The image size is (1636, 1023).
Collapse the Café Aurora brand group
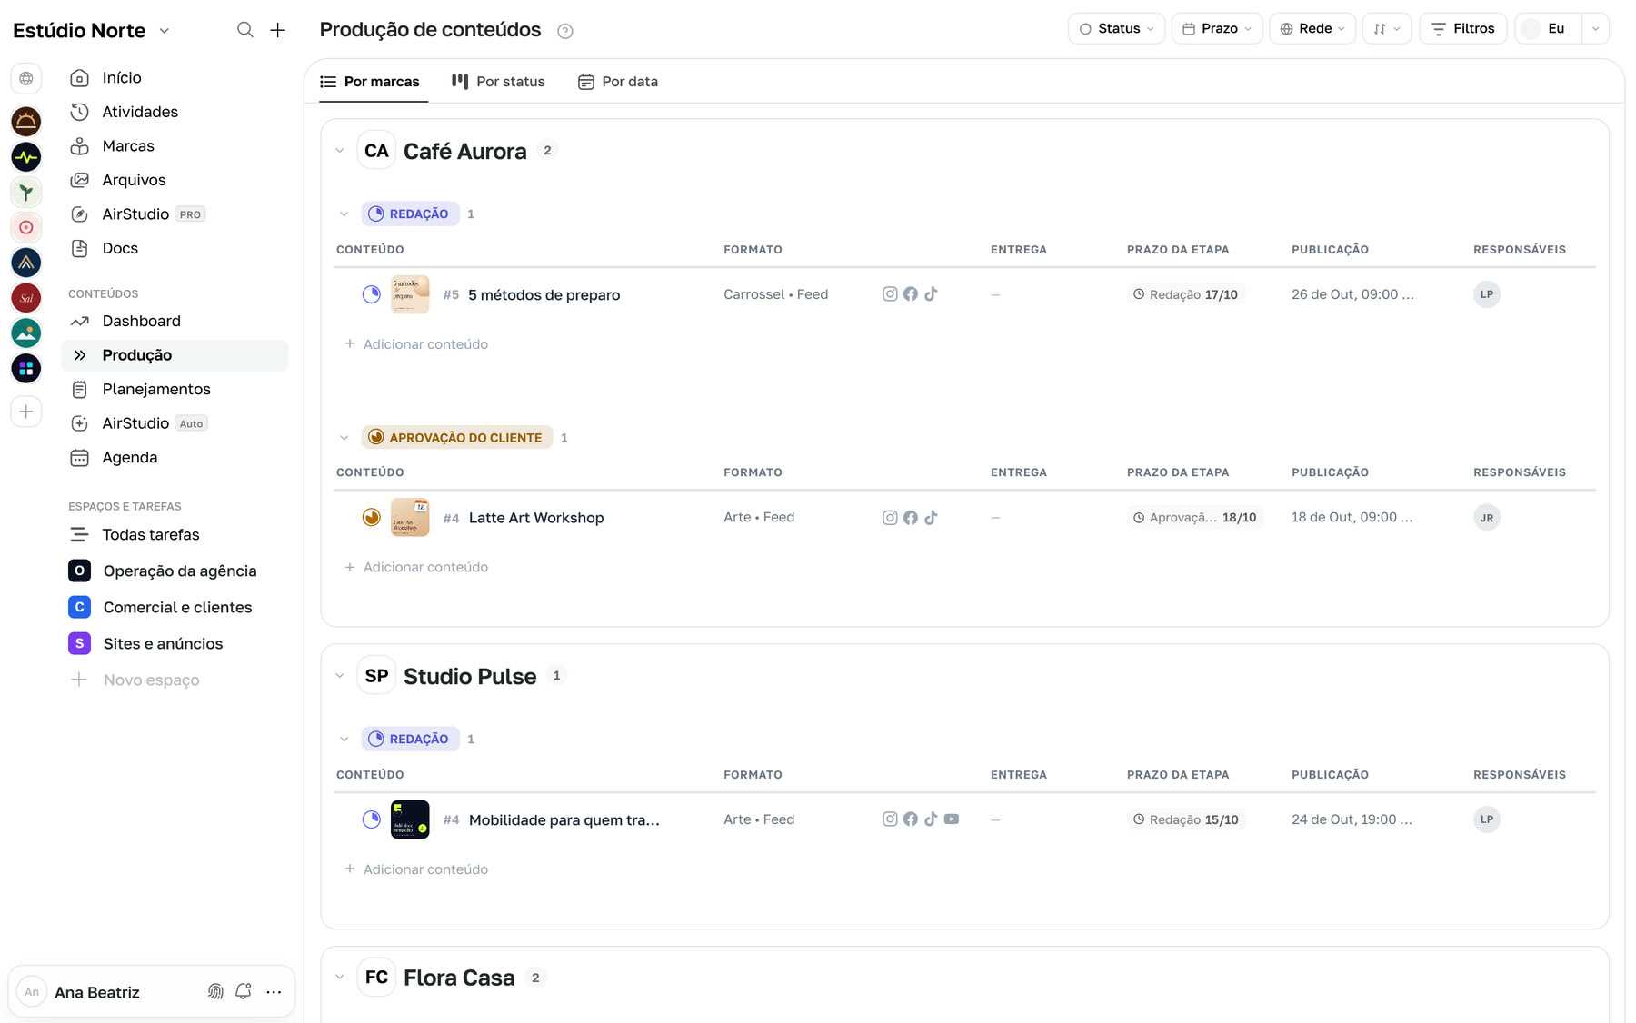point(340,151)
